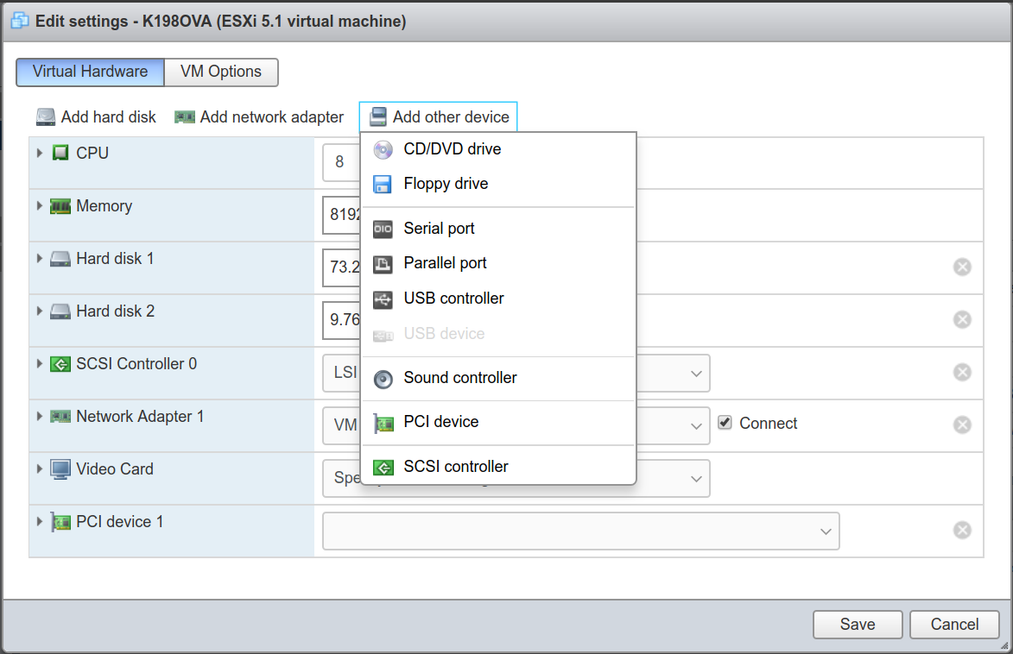Choose Serial port from the list

pyautogui.click(x=439, y=228)
